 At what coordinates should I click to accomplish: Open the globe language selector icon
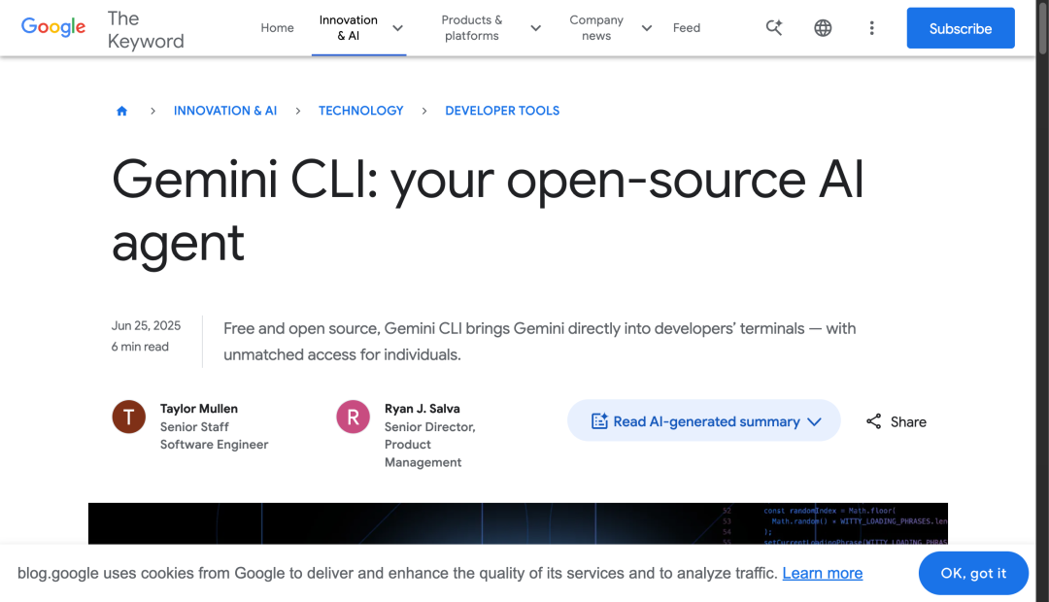[823, 28]
